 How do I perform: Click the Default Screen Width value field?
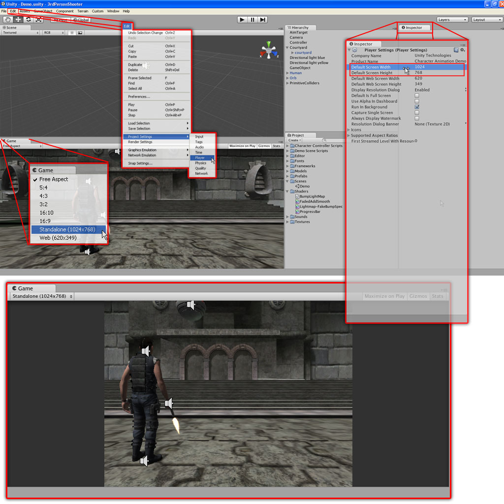(420, 66)
